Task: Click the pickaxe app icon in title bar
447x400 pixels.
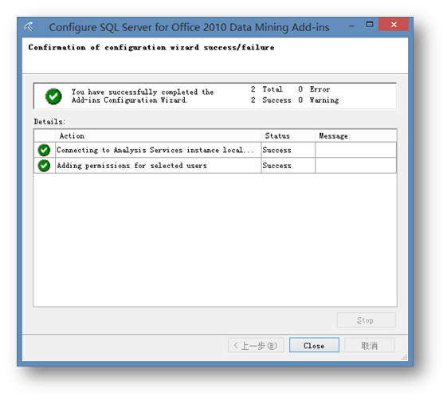Action: pyautogui.click(x=29, y=27)
